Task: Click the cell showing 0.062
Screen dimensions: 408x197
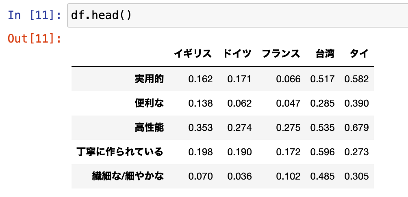Action: click(239, 103)
